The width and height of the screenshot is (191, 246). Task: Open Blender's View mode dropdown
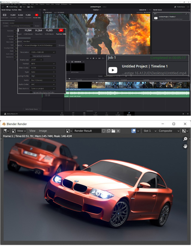(19, 131)
